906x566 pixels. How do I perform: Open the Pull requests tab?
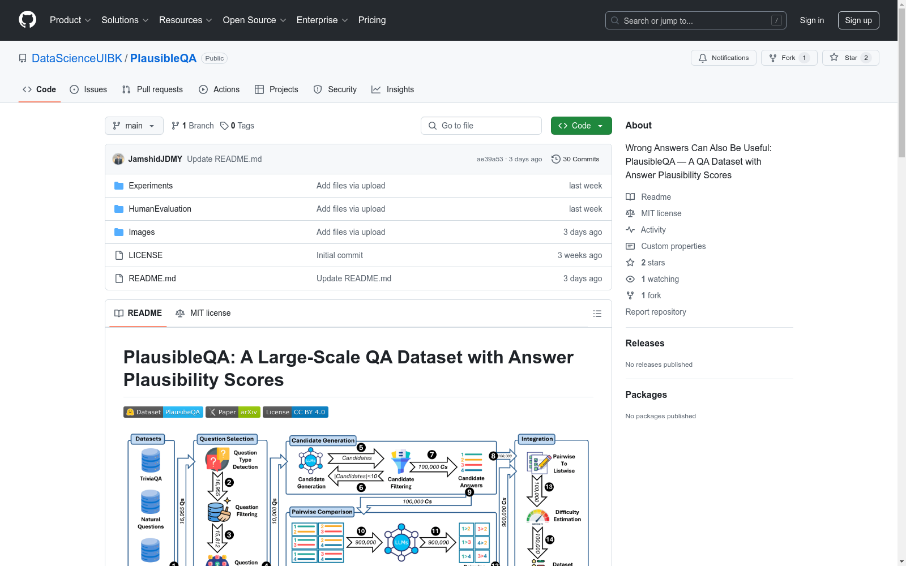152,89
